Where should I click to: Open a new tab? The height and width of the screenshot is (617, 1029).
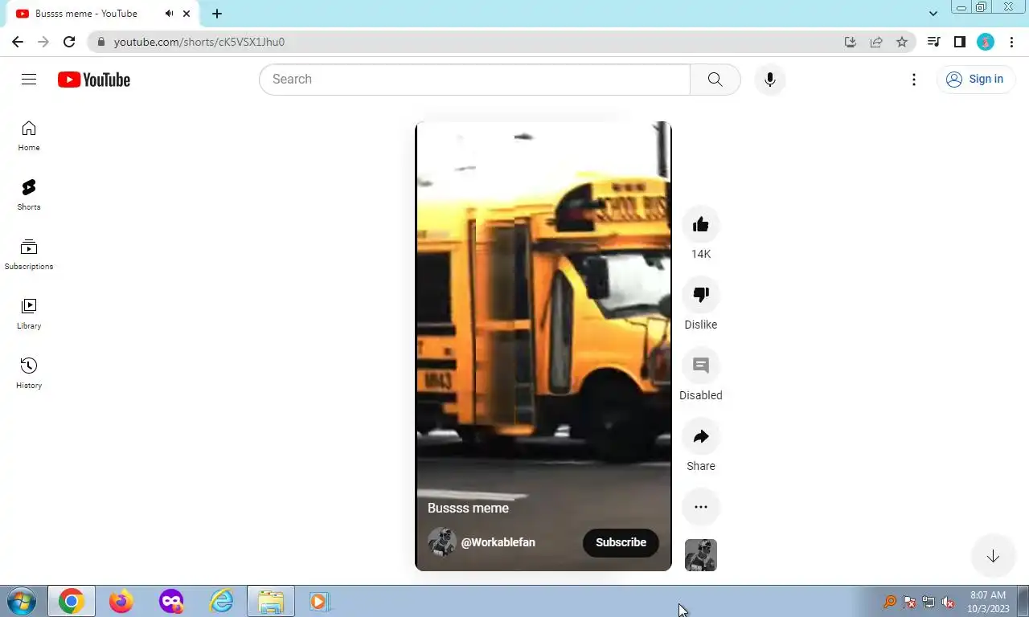[x=217, y=14]
